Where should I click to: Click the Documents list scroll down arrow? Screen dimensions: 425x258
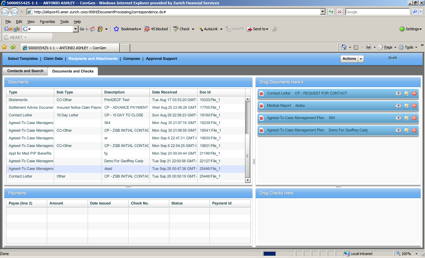tap(247, 180)
